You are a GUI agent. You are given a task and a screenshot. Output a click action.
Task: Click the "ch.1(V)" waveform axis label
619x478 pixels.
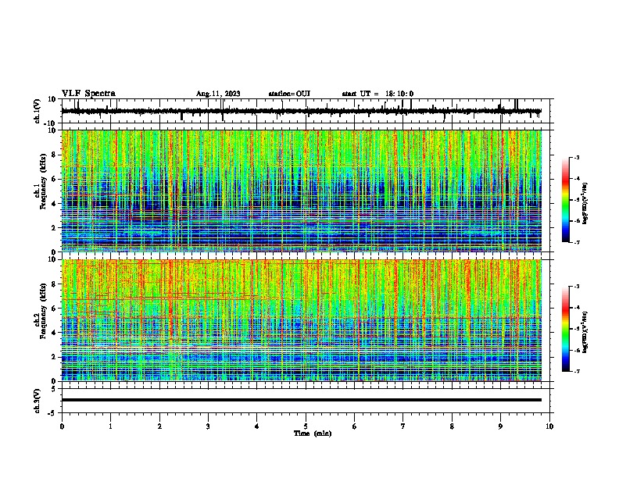tap(38, 111)
